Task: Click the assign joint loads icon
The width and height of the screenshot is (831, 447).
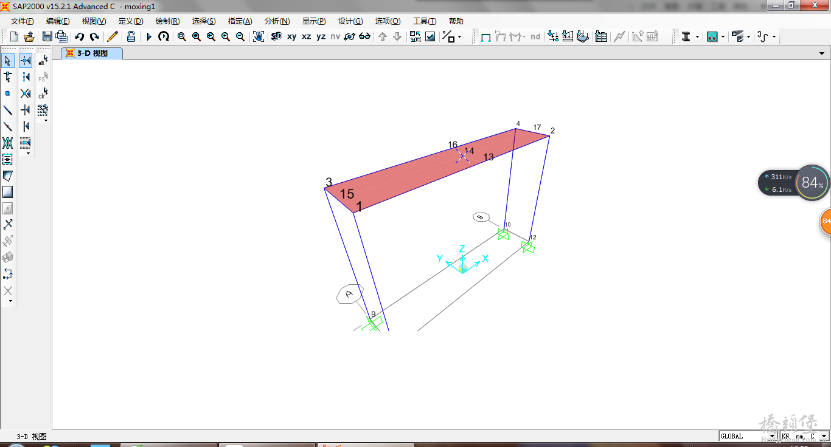Action: [x=553, y=36]
